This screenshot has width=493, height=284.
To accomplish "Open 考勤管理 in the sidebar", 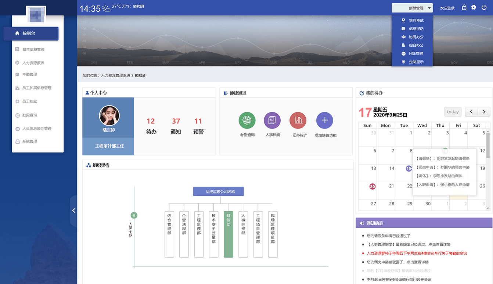I will click(x=30, y=75).
